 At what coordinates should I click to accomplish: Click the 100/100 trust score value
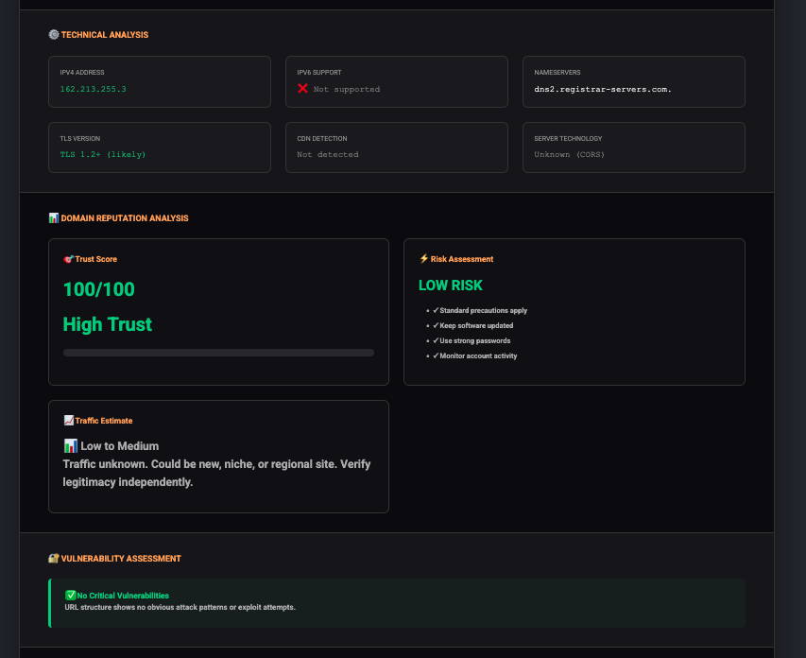tap(98, 289)
